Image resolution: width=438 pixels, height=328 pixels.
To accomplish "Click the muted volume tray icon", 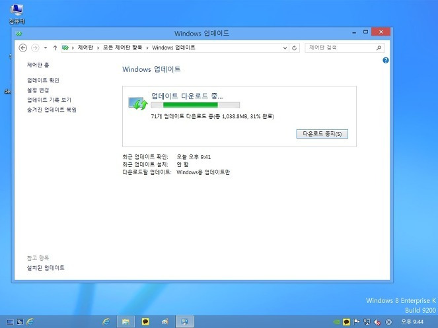I will click(377, 322).
